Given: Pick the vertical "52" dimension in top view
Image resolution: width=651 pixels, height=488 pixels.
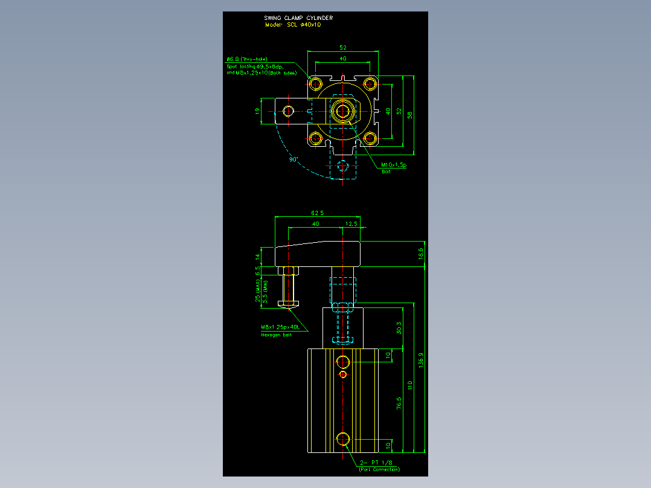Looking at the screenshot, I should click(399, 111).
